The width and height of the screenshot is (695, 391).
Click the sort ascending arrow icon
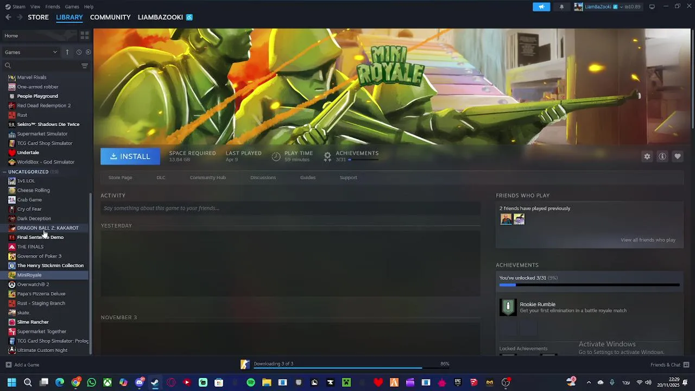67,52
